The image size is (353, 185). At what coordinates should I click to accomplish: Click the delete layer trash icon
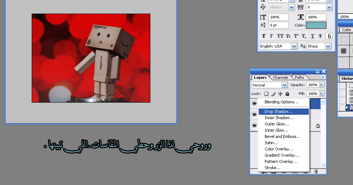316,171
